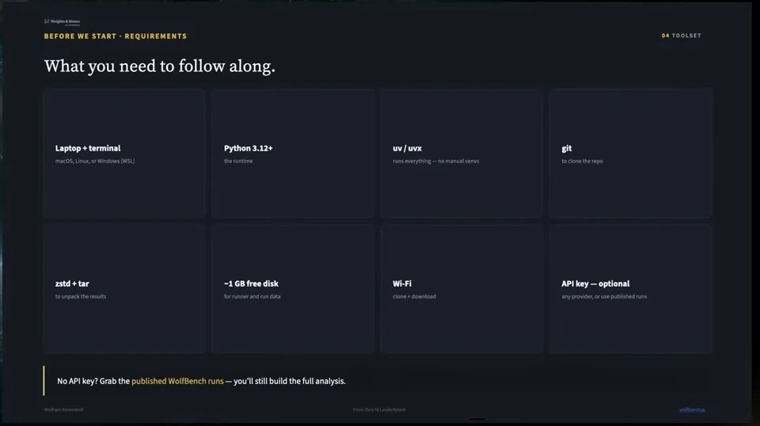This screenshot has height=426, width=760.
Task: Open the wolfbench.ai footer link
Action: click(x=692, y=409)
